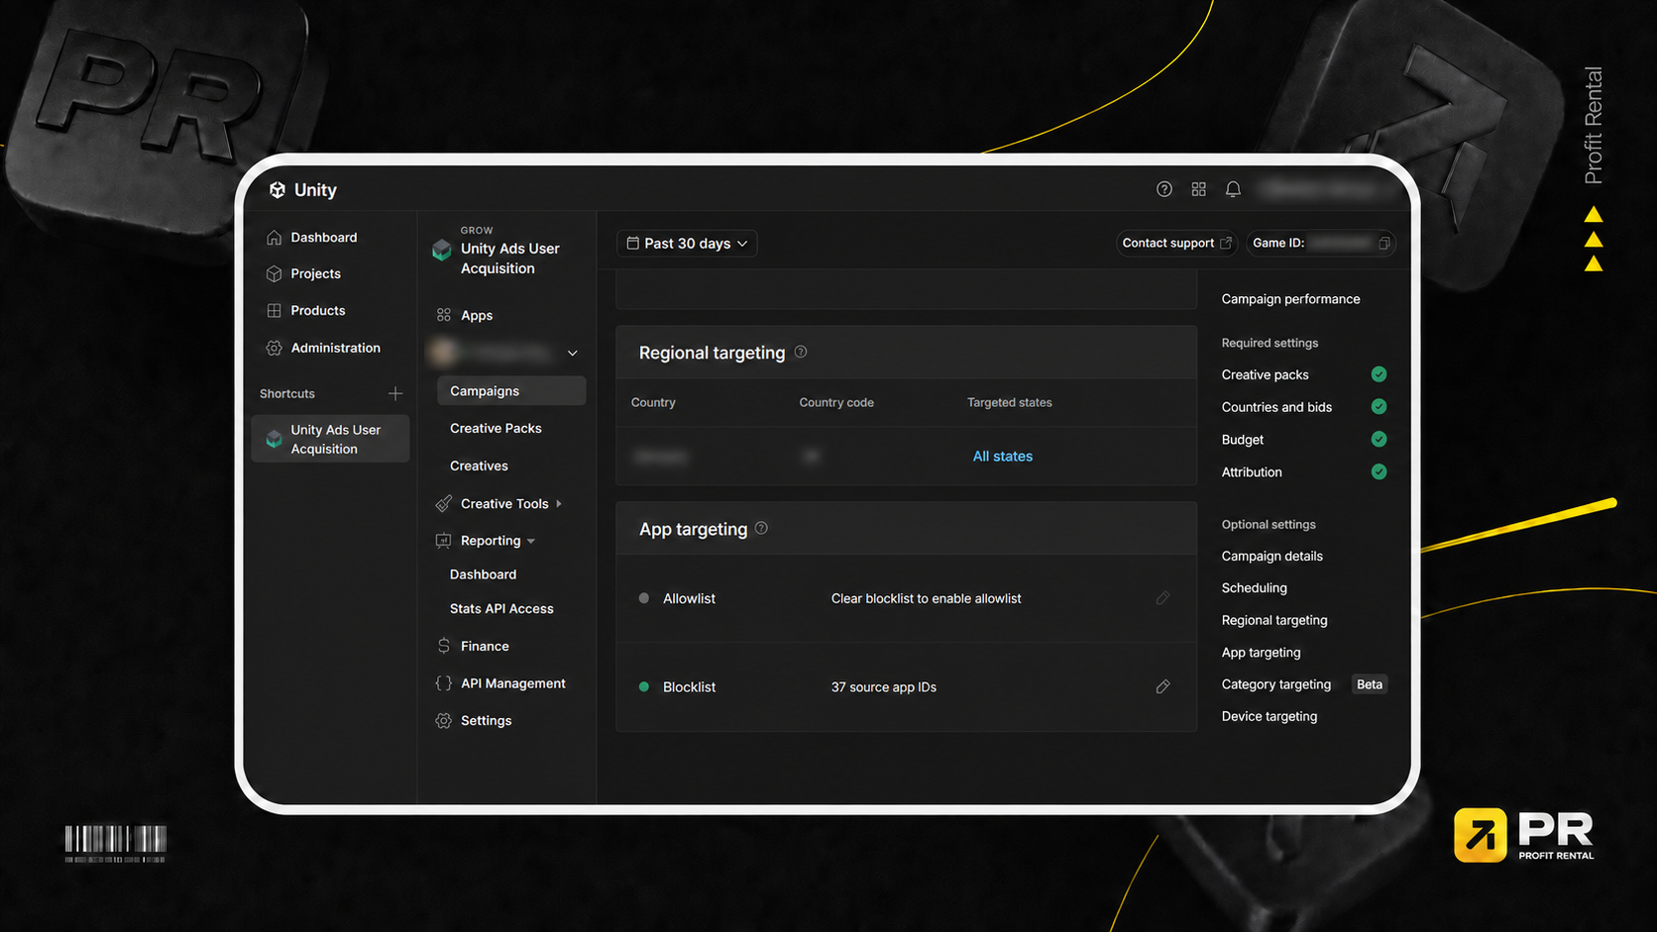The height and width of the screenshot is (932, 1657).
Task: Expand the Creative Tools submenu arrow
Action: [x=559, y=504]
